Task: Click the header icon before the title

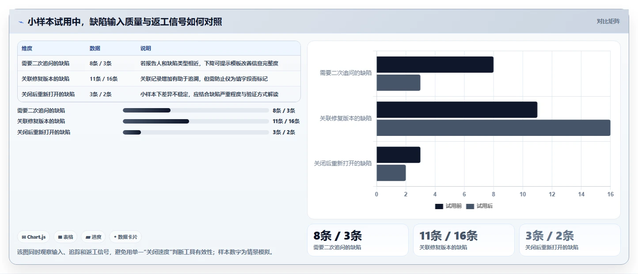Action: tap(21, 22)
